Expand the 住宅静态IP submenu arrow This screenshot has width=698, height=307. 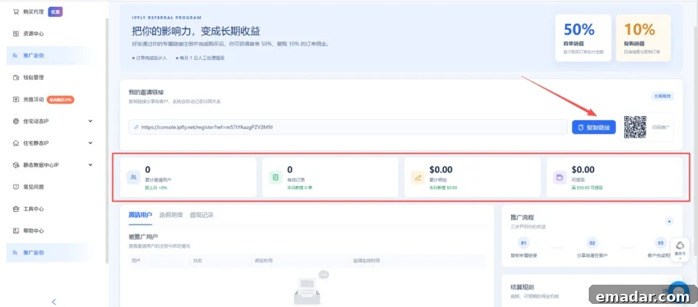coord(90,143)
